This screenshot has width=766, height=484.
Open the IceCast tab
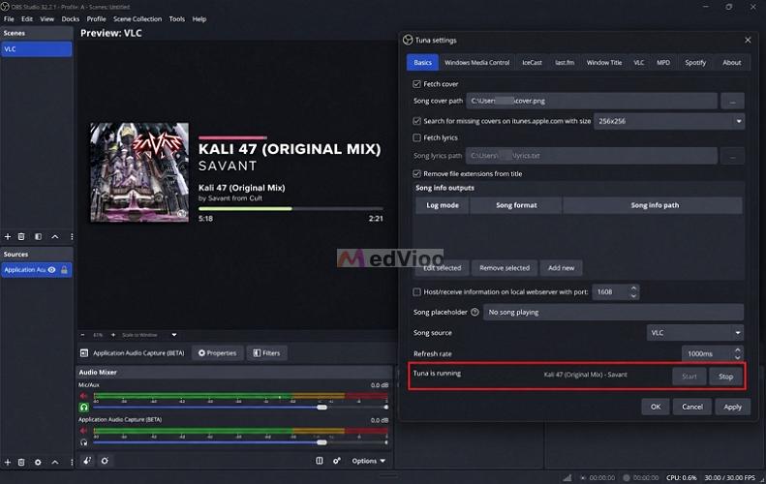click(532, 63)
